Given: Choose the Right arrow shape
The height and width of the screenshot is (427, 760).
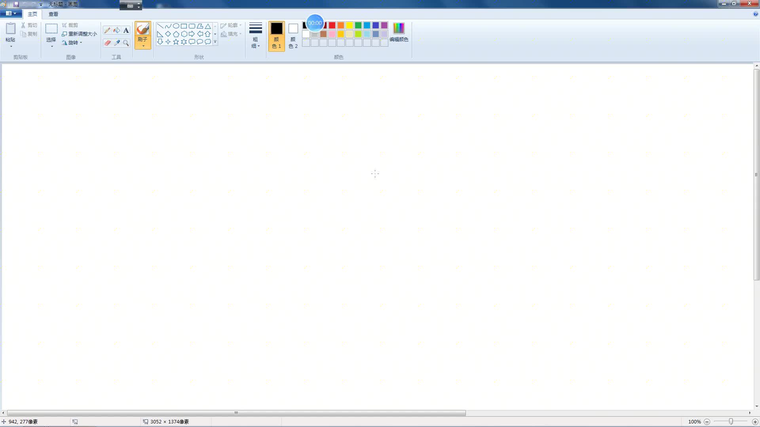Looking at the screenshot, I should pos(192,34).
